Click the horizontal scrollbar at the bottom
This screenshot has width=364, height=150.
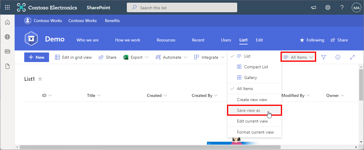150,147
